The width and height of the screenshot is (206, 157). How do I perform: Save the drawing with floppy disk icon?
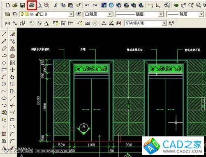tap(22, 5)
